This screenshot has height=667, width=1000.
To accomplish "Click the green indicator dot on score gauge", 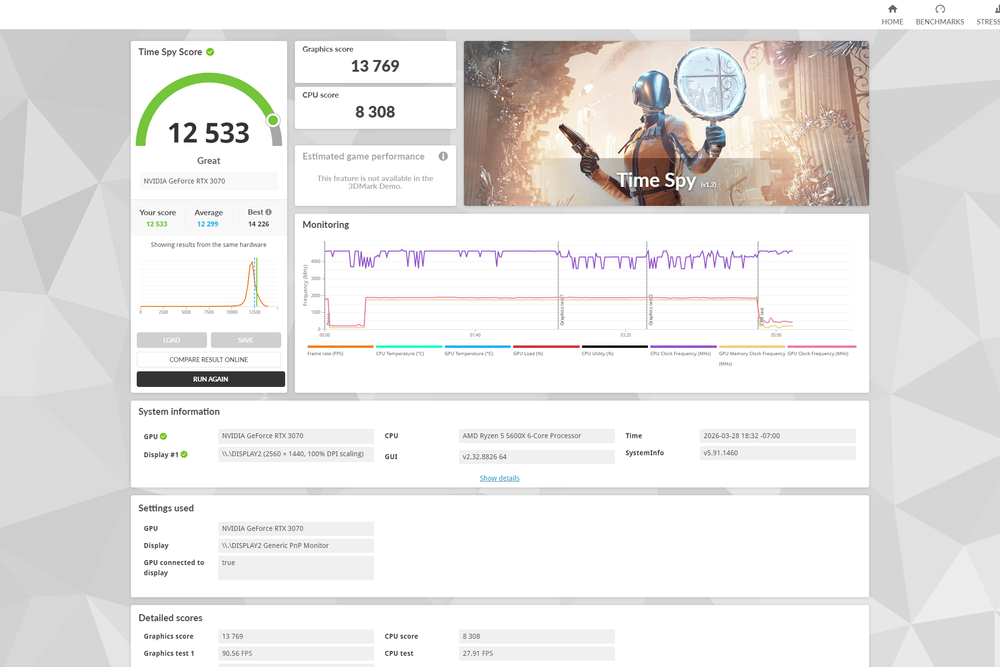I will pyautogui.click(x=273, y=120).
